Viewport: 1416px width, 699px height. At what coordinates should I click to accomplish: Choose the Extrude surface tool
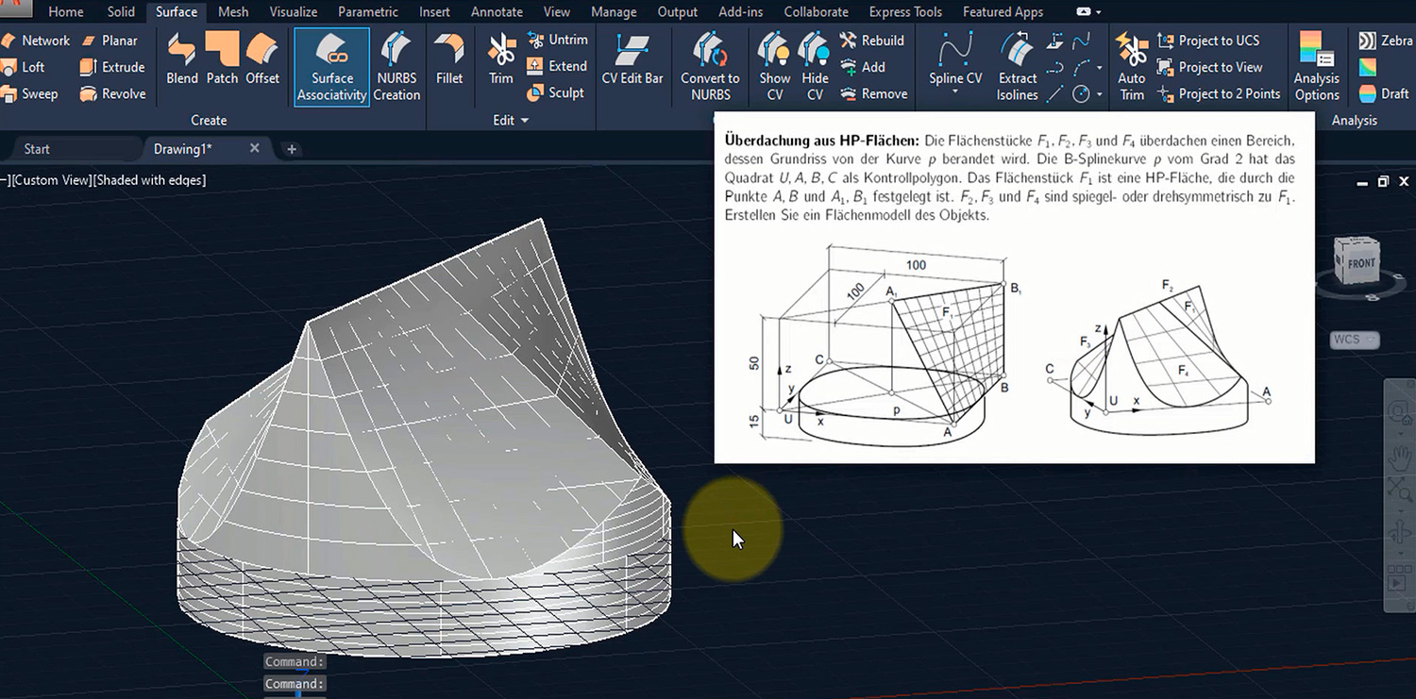[x=113, y=67]
